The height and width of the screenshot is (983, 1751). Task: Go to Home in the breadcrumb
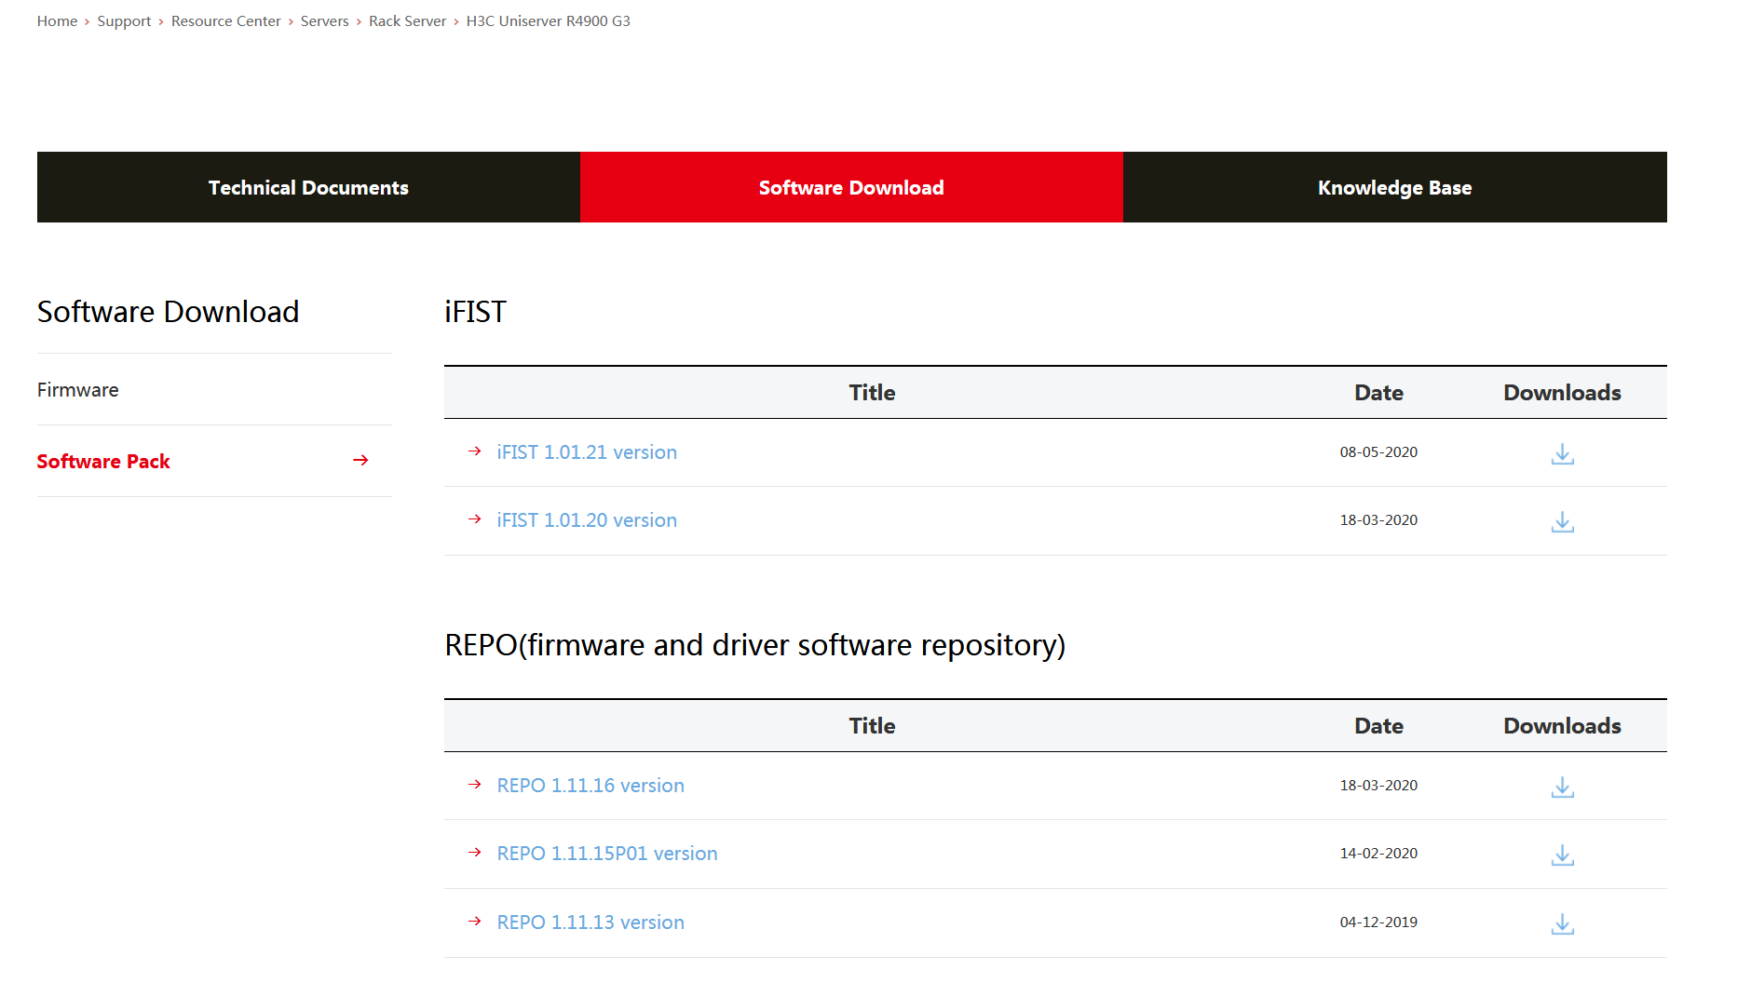[x=57, y=20]
